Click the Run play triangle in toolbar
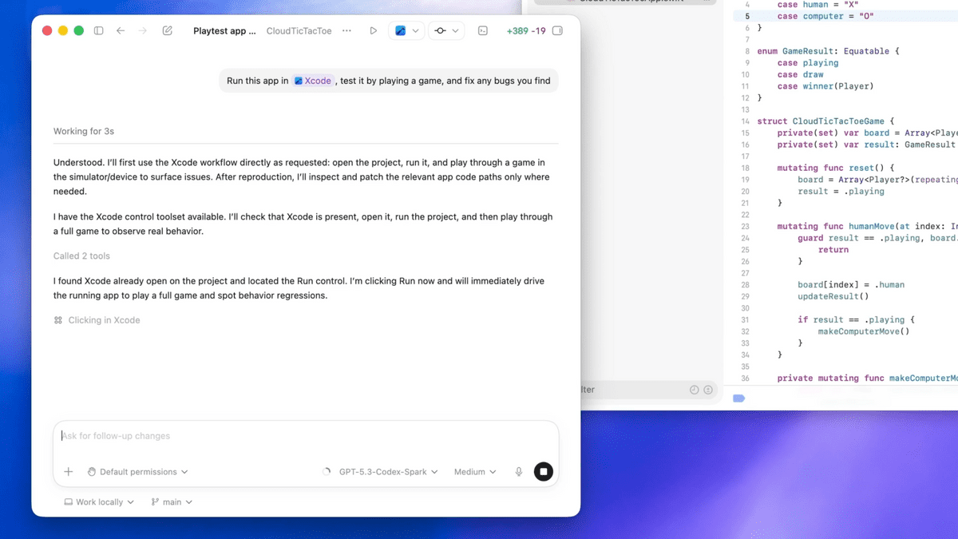The image size is (958, 539). pos(373,31)
